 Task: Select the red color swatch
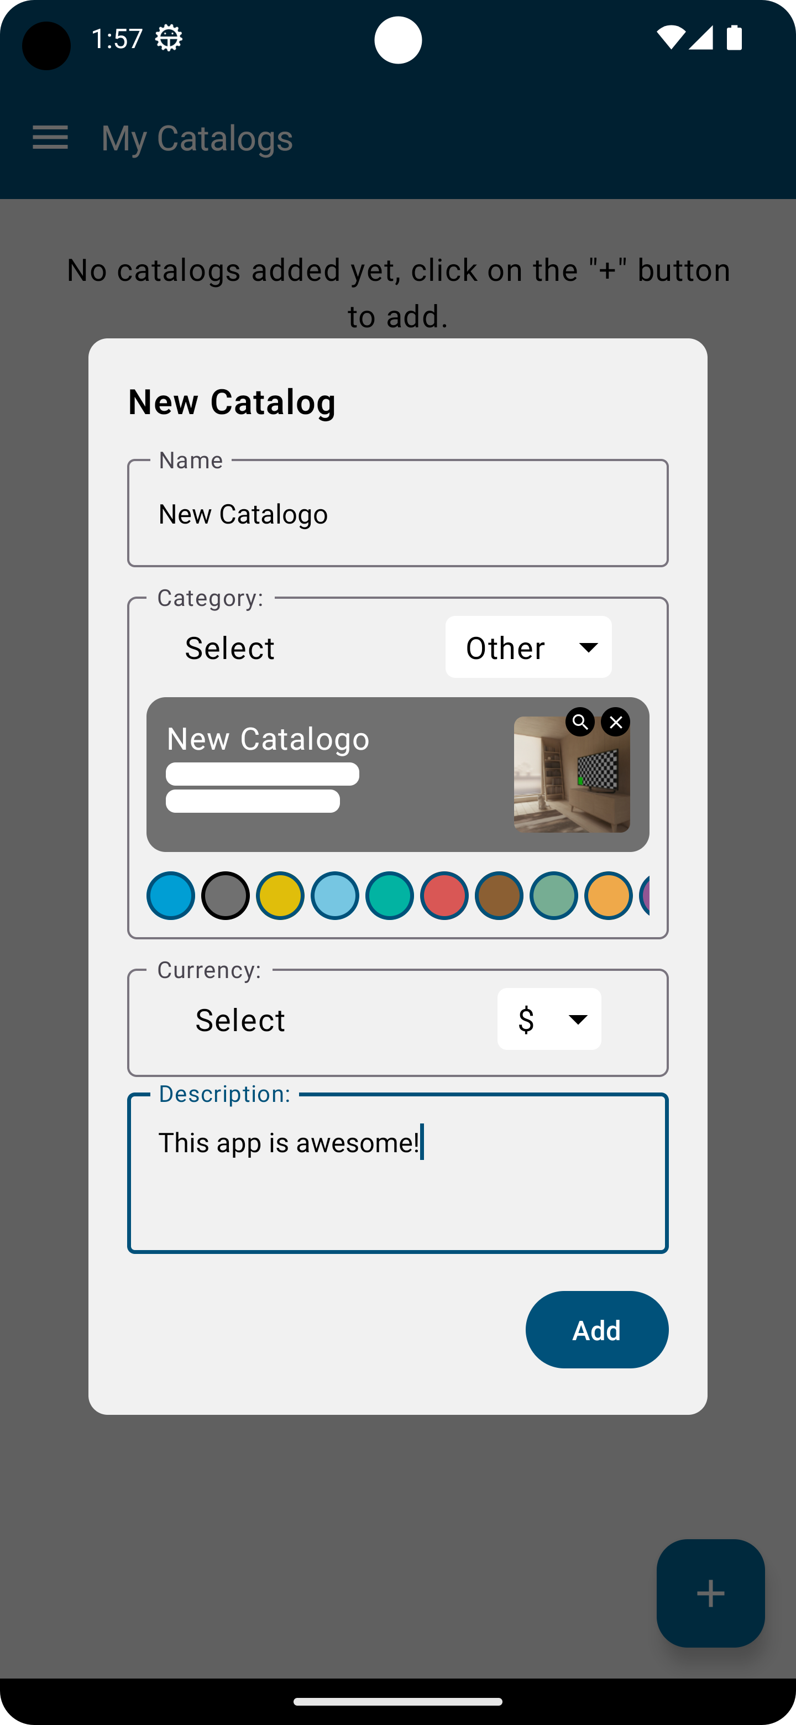pos(444,895)
